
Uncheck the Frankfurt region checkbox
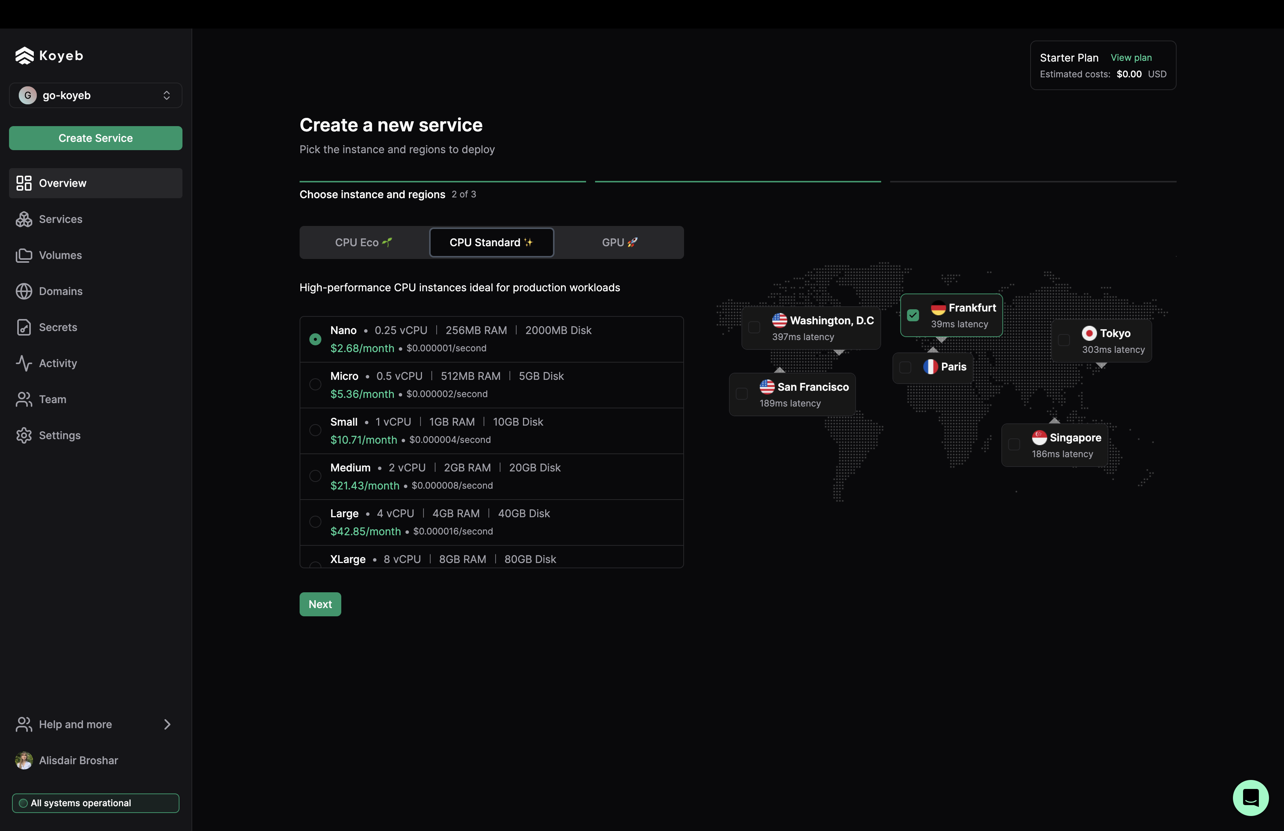(x=913, y=315)
